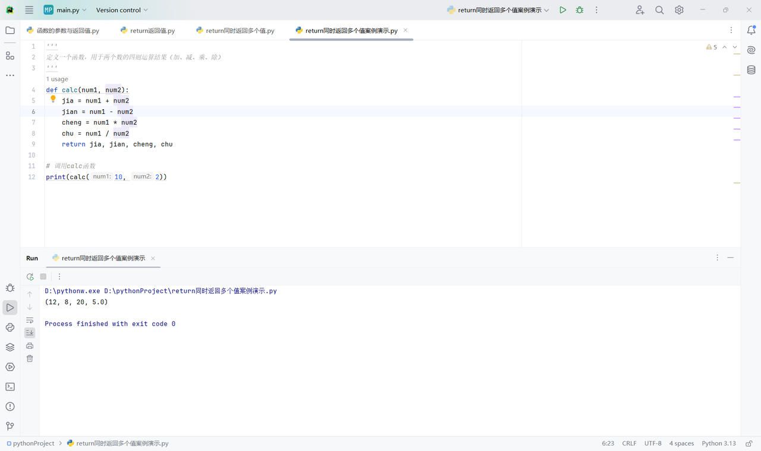Open the Problems tool window

tap(10, 406)
